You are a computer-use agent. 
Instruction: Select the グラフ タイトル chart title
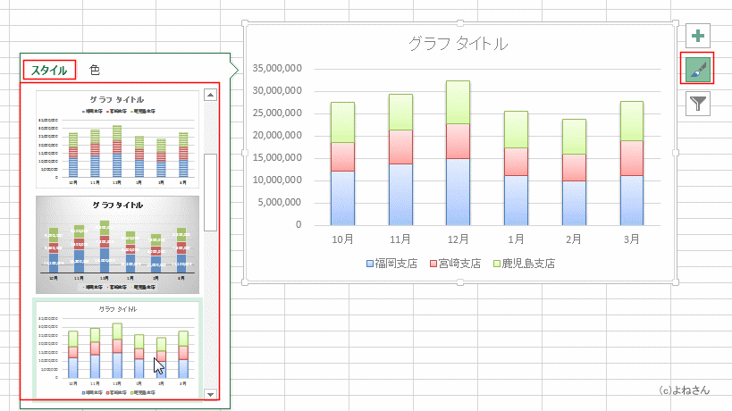click(458, 44)
